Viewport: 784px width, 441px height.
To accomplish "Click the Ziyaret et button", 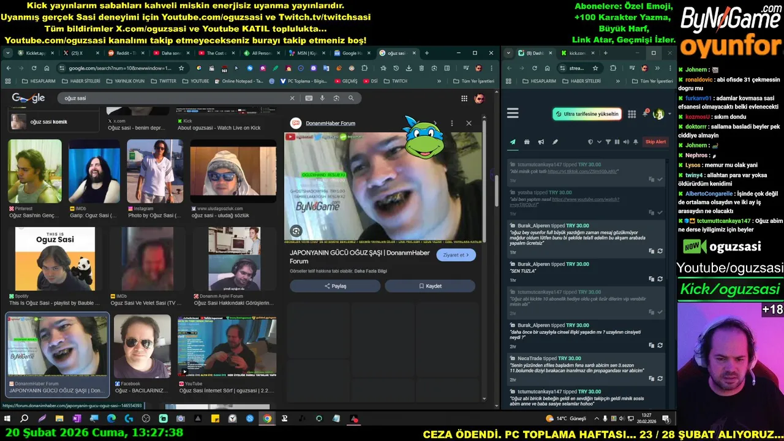I will tap(456, 255).
